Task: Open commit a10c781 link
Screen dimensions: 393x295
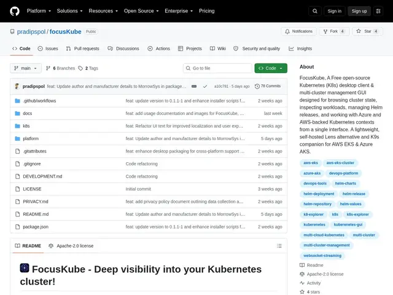Action: click(x=221, y=86)
